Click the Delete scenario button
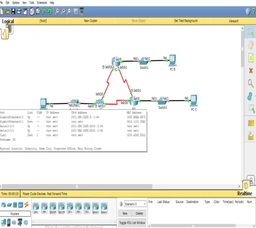The width and height of the screenshot is (256, 228). [139, 214]
